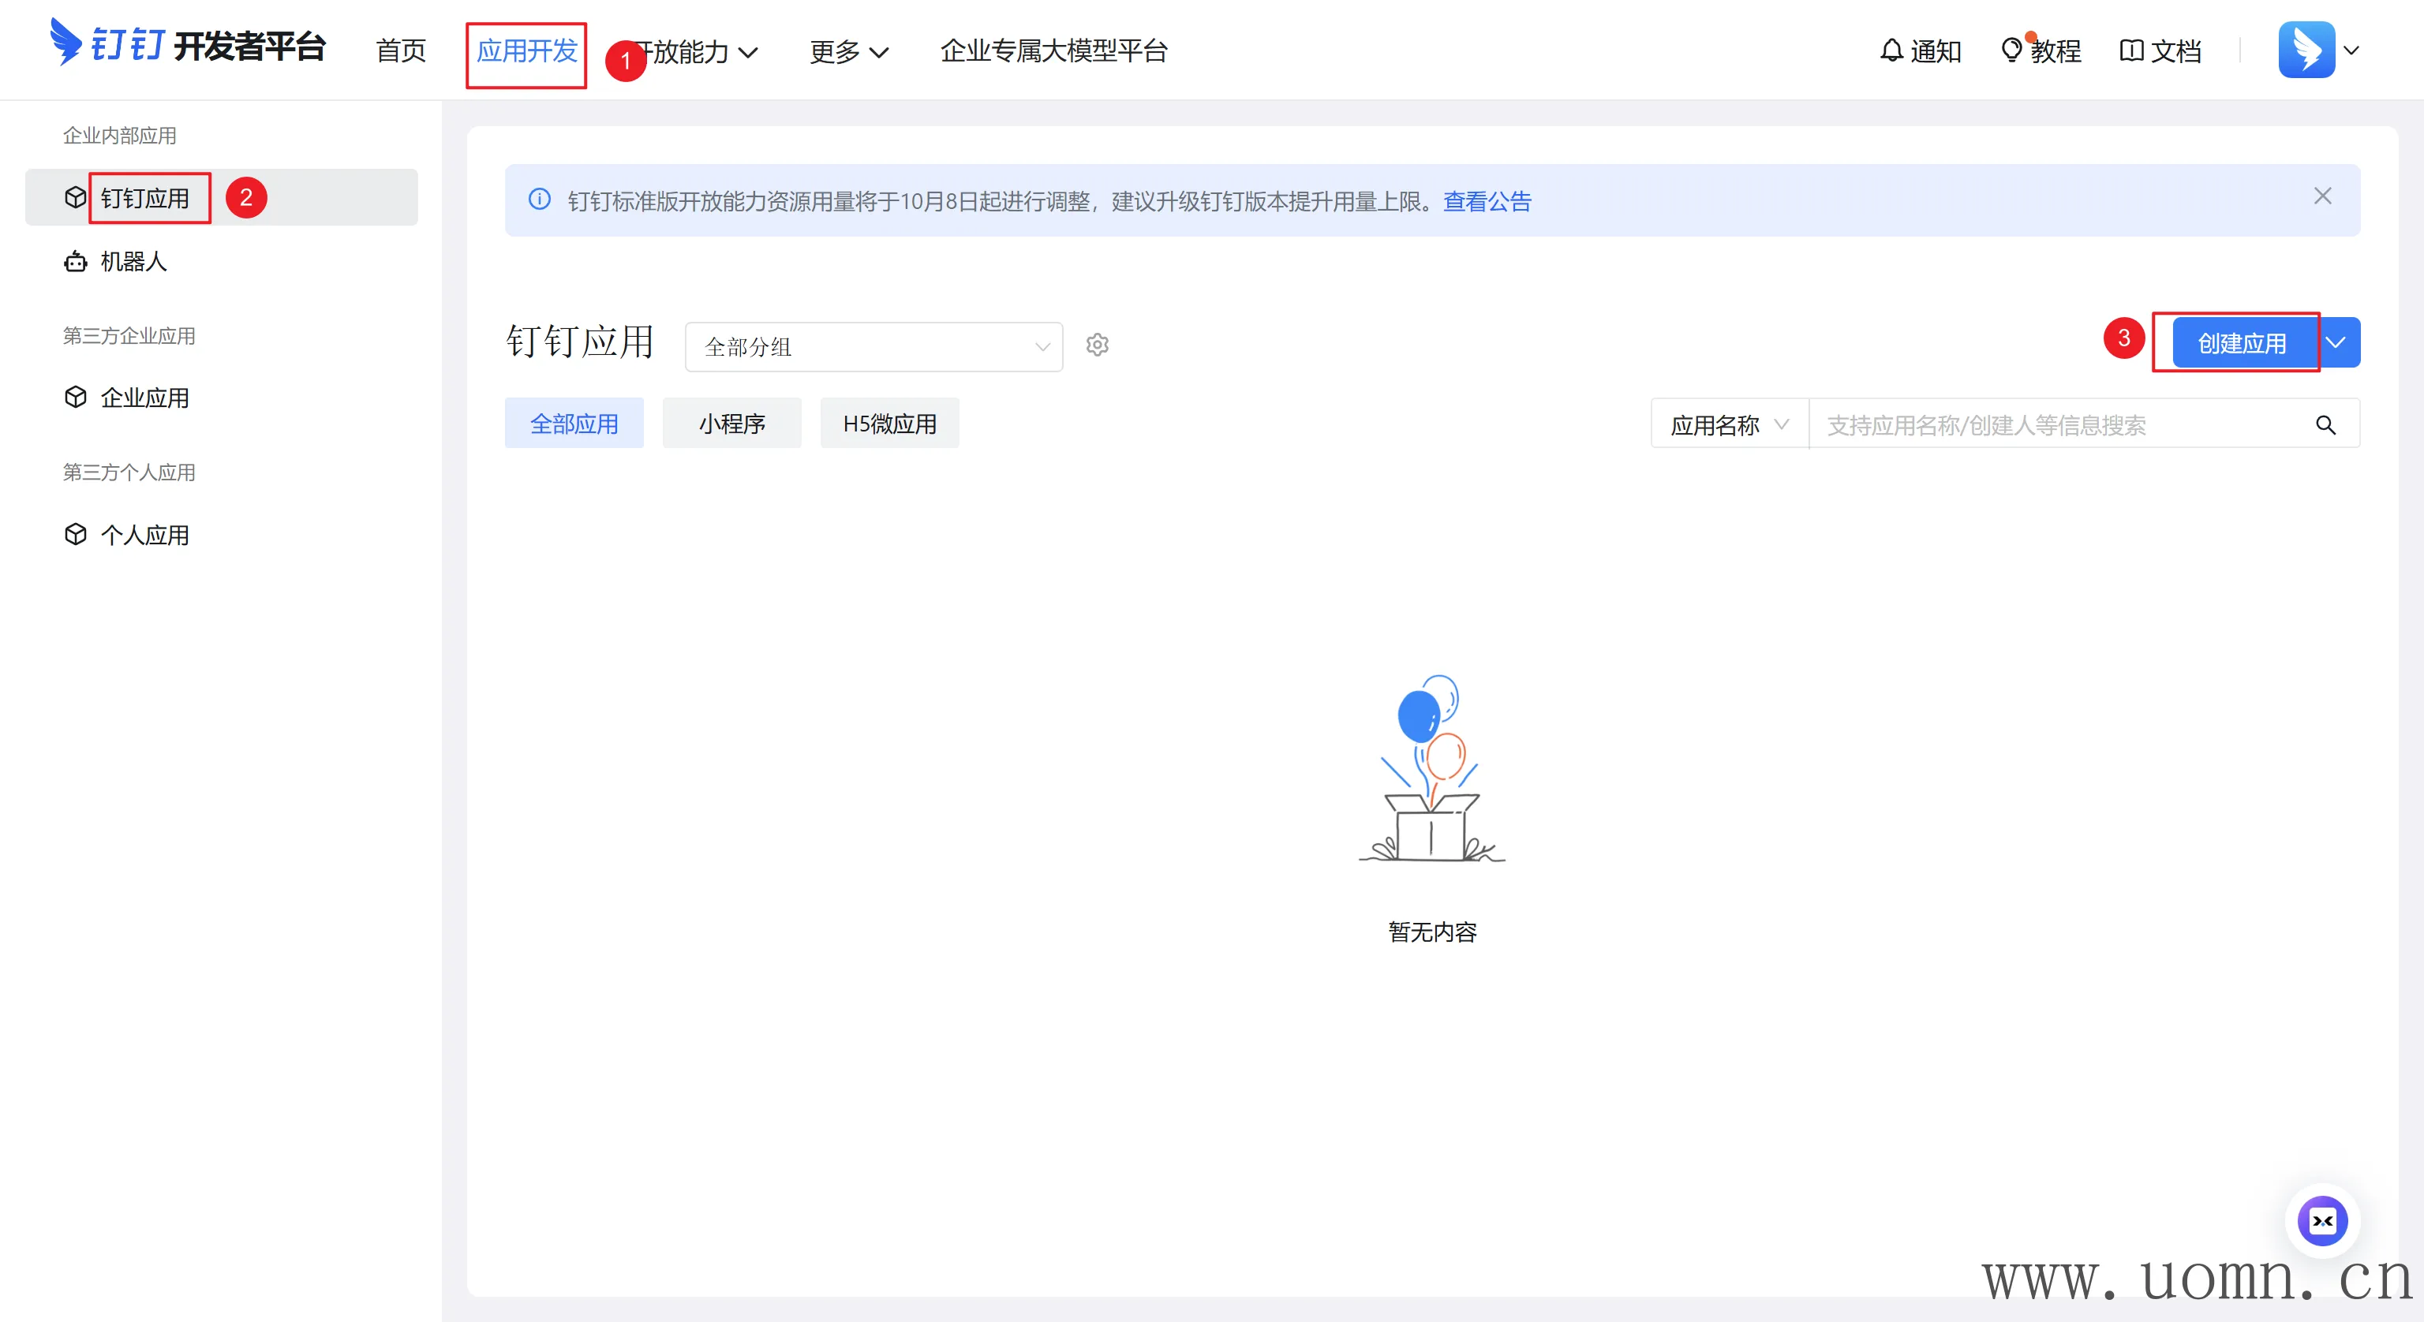Click the search magnifier icon

(2325, 425)
